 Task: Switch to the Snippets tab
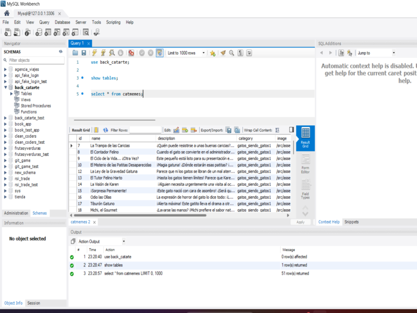click(351, 222)
